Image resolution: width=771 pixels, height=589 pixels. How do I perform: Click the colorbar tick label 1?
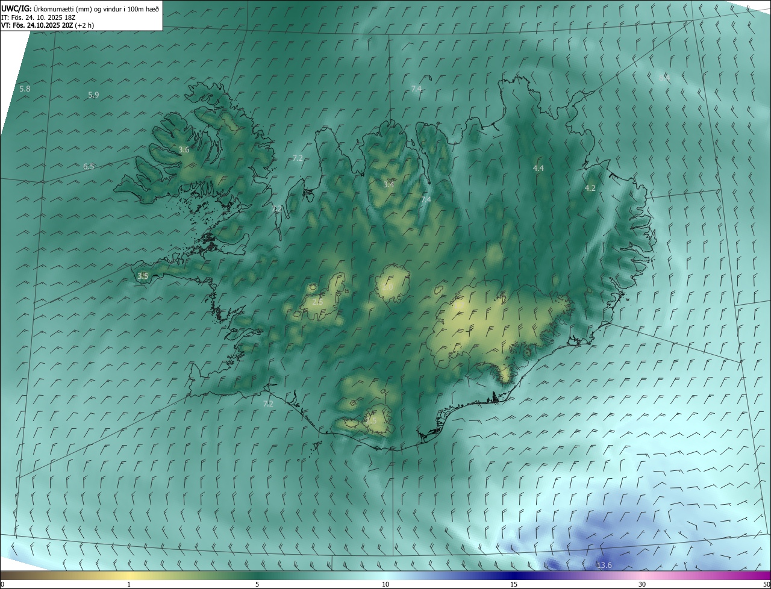click(x=129, y=584)
